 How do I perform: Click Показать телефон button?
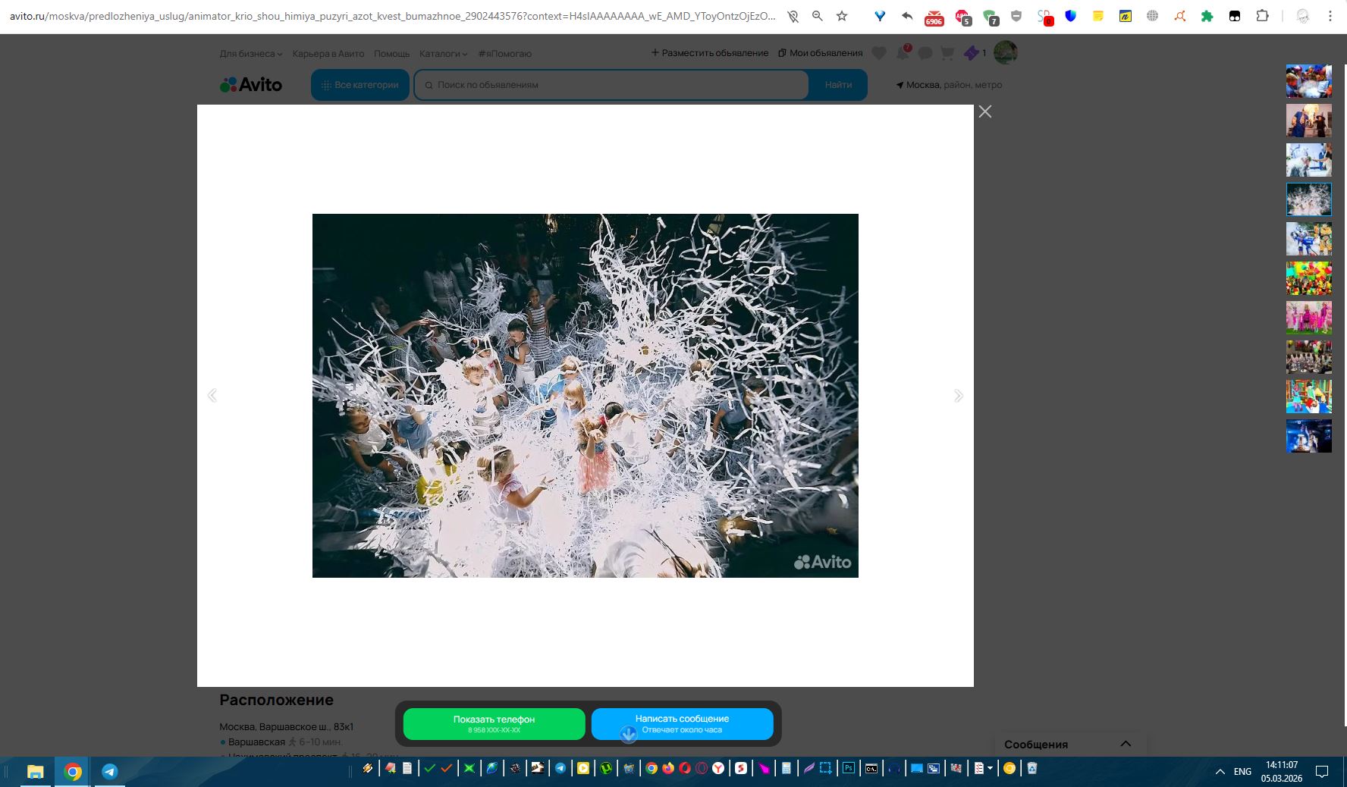pyautogui.click(x=494, y=723)
